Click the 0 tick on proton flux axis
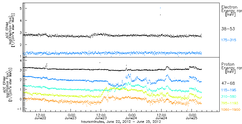242x124 pixels. coord(20,99)
